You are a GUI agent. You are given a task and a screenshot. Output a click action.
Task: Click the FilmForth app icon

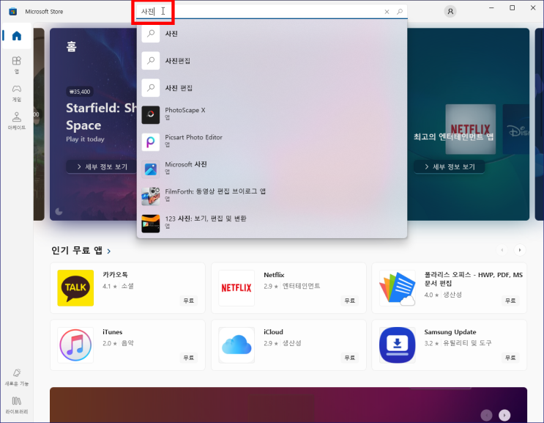151,196
